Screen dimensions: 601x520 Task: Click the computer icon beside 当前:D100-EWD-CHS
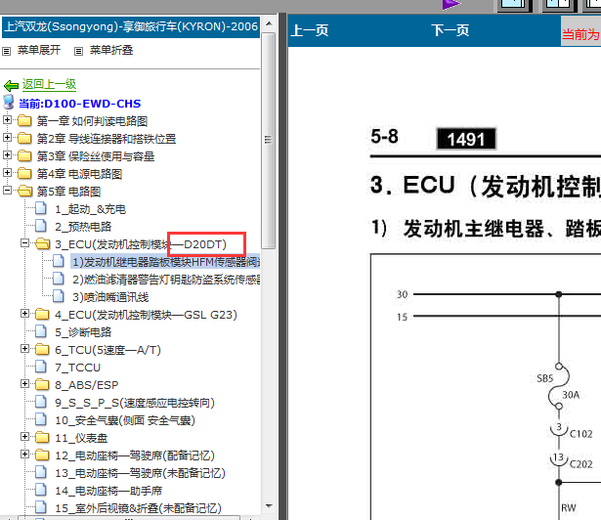(9, 103)
